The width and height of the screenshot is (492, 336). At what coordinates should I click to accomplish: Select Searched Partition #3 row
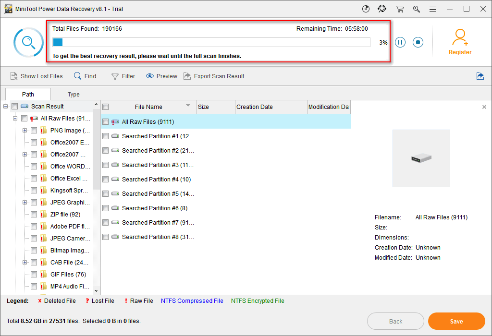click(226, 165)
